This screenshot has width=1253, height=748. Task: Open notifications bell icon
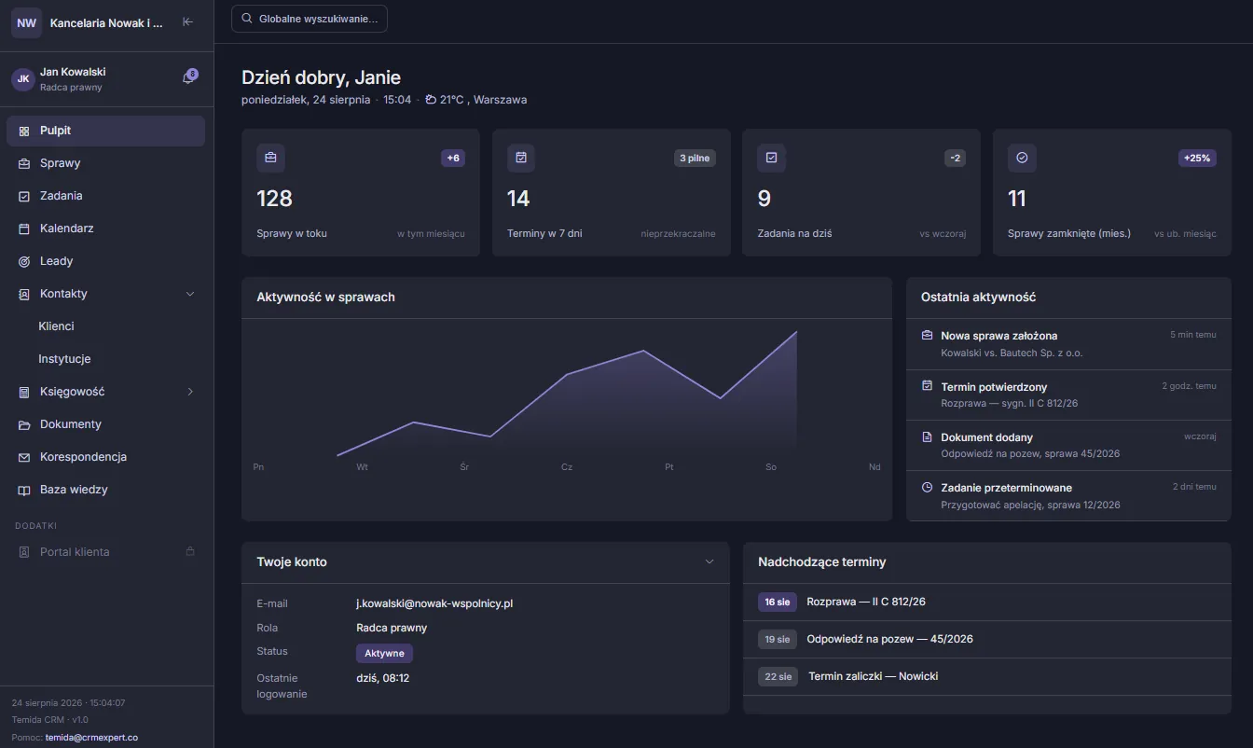188,78
